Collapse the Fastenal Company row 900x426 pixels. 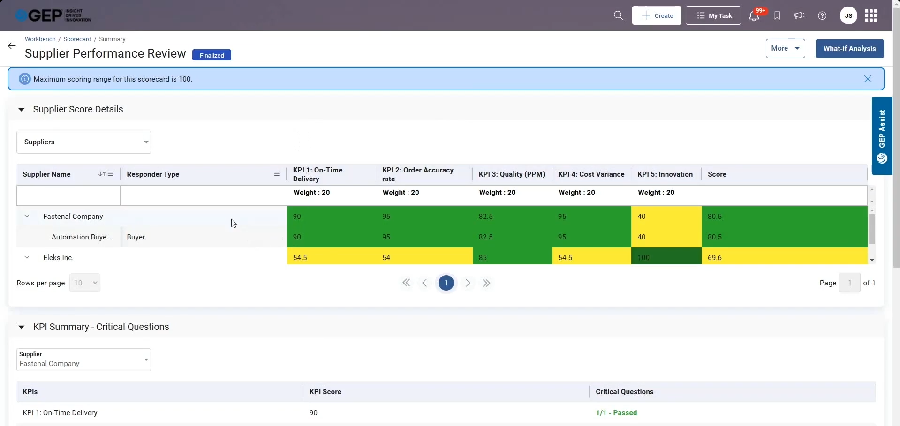27,217
